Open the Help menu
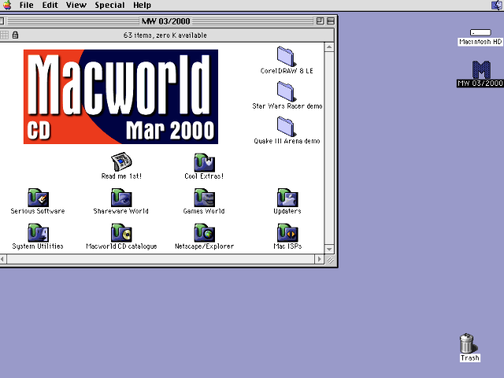 coord(142,6)
